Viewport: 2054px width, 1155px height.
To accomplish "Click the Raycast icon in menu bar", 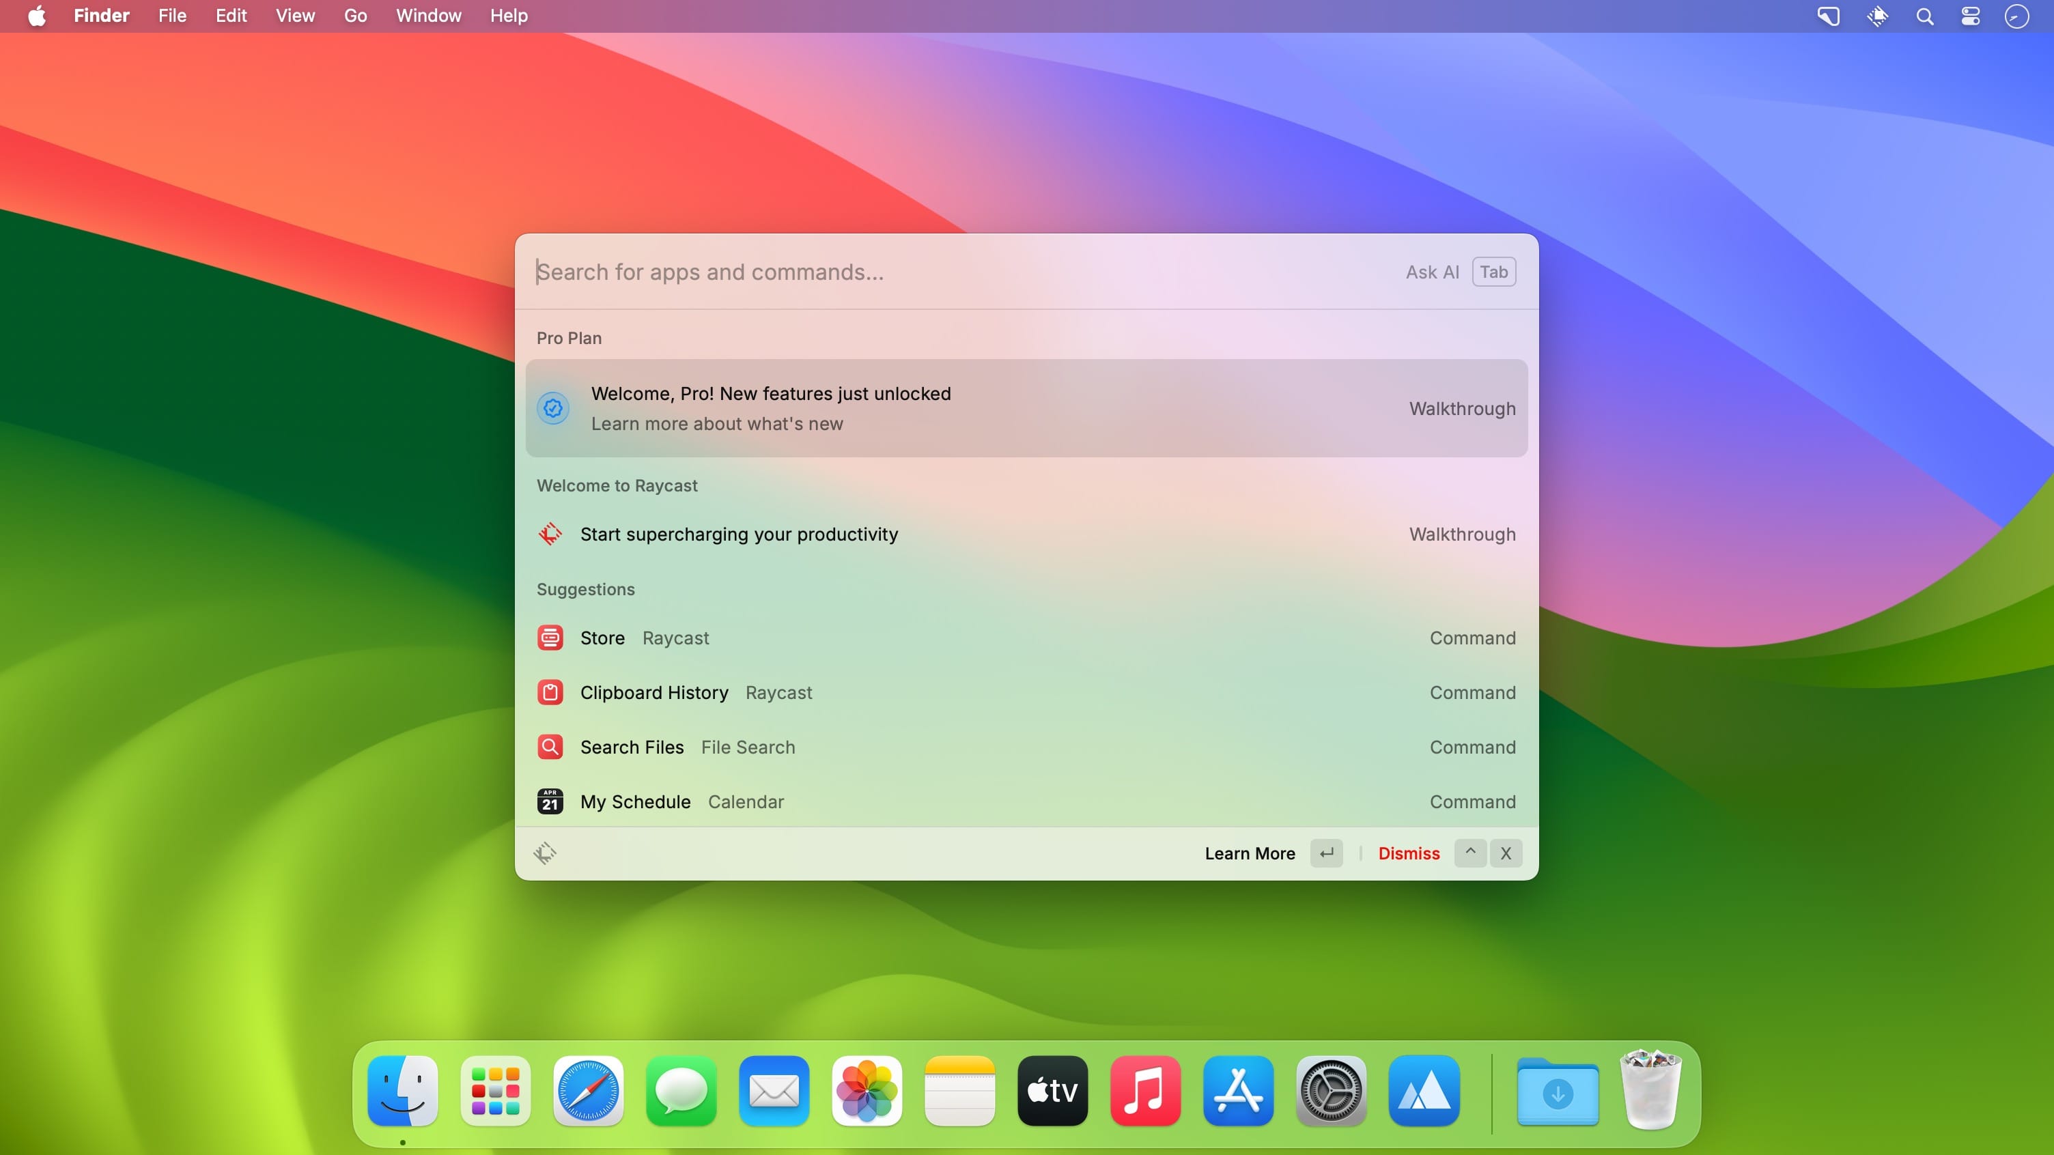I will click(x=1877, y=17).
